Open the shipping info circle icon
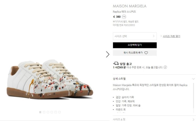 point(165,67)
